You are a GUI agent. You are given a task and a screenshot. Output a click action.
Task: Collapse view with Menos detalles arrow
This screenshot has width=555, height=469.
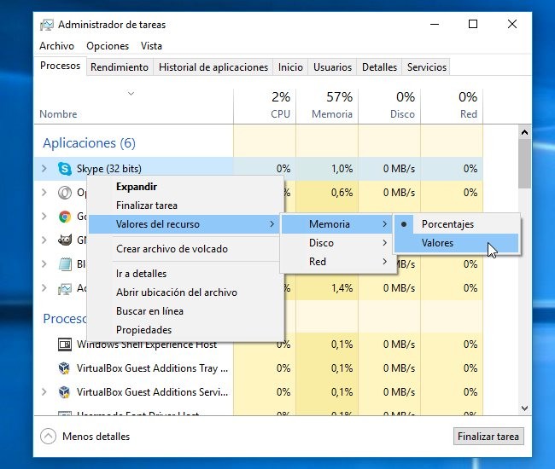point(48,437)
